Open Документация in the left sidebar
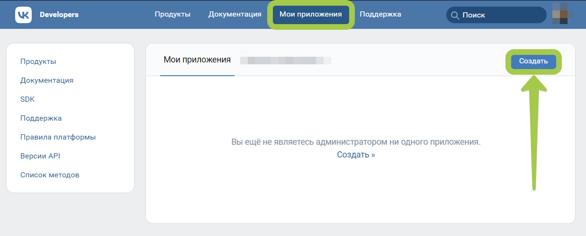Viewport: 586px width, 236px height. tap(47, 80)
